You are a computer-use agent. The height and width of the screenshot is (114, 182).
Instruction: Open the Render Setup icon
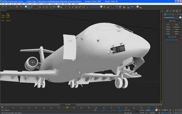pyautogui.click(x=128, y=7)
